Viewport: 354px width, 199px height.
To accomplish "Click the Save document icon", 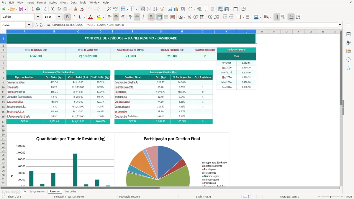I will pyautogui.click(x=21, y=9).
